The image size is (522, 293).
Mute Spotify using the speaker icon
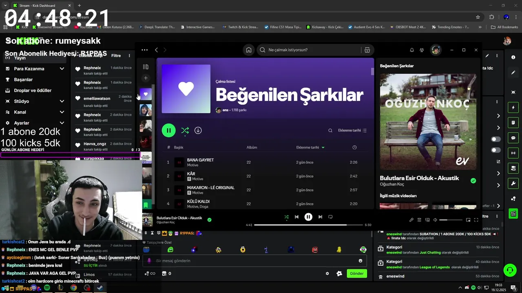click(435, 220)
